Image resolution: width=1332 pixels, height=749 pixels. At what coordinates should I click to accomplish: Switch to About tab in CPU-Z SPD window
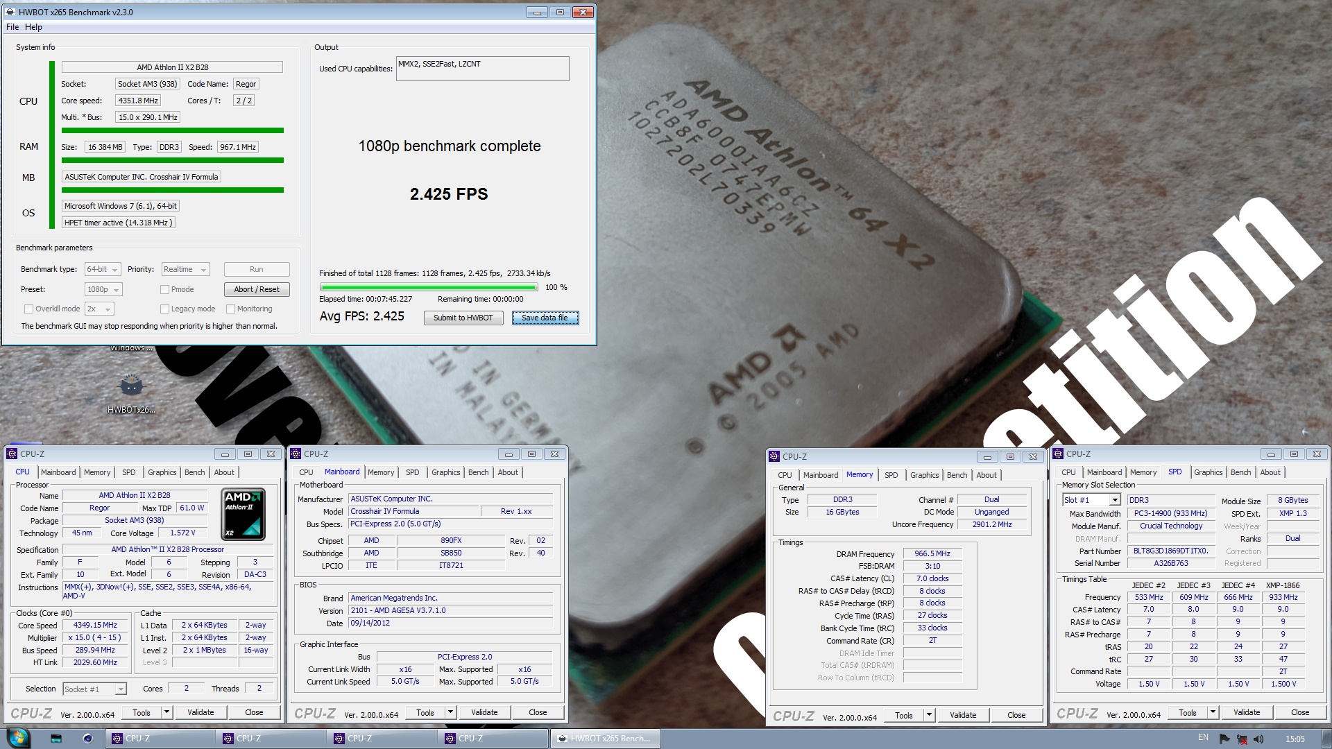coord(1270,472)
